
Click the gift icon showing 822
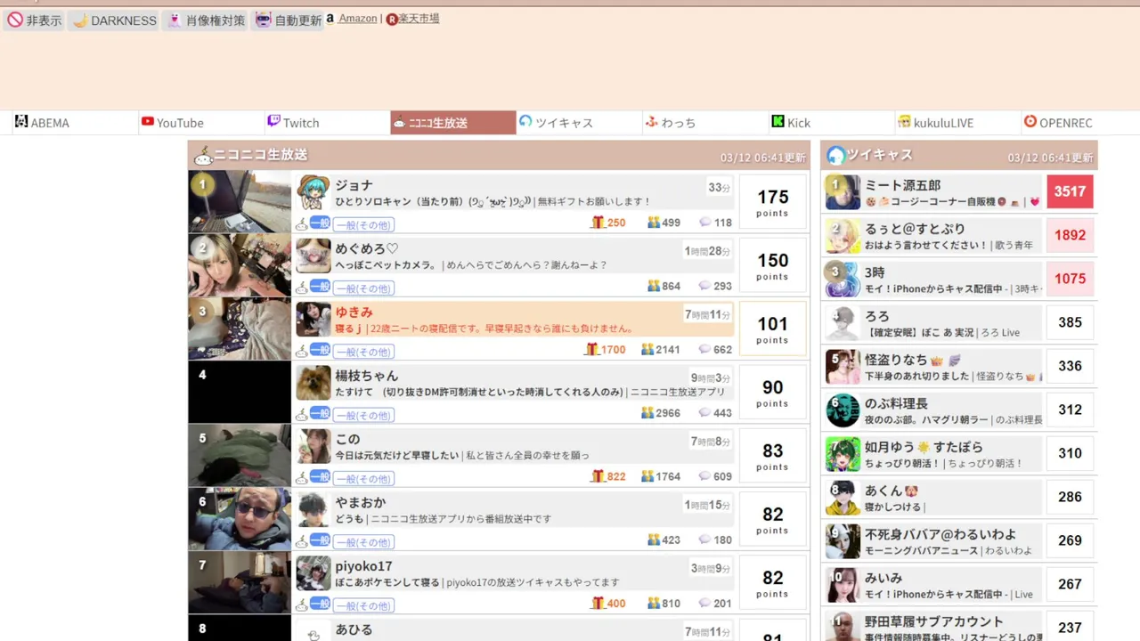point(598,476)
